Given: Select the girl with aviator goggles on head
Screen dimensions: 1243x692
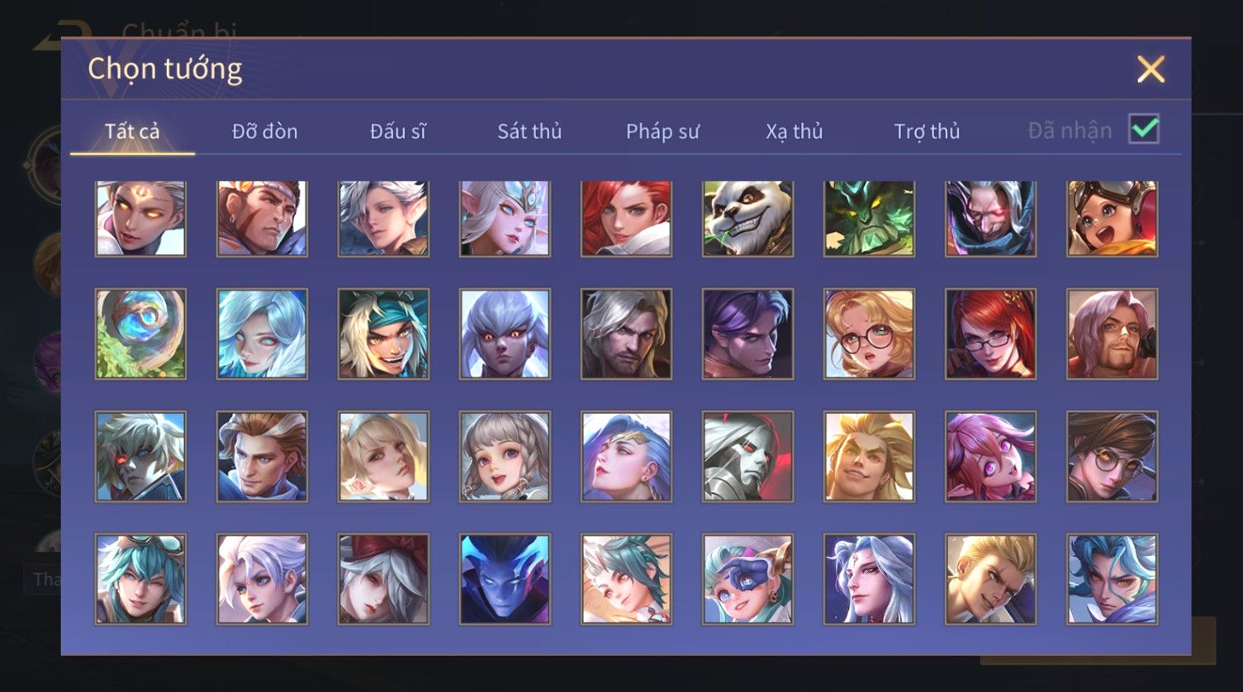Looking at the screenshot, I should pyautogui.click(x=1112, y=219).
